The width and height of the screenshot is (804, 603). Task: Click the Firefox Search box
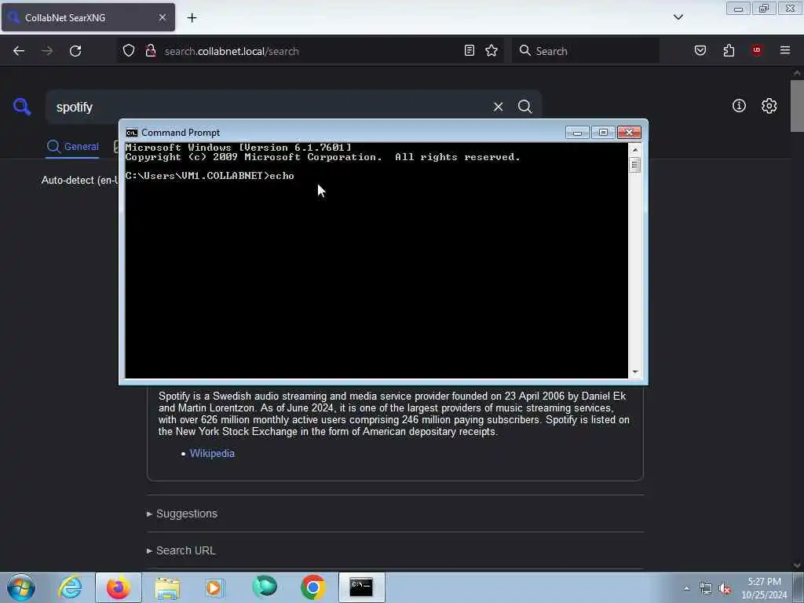pyautogui.click(x=585, y=51)
